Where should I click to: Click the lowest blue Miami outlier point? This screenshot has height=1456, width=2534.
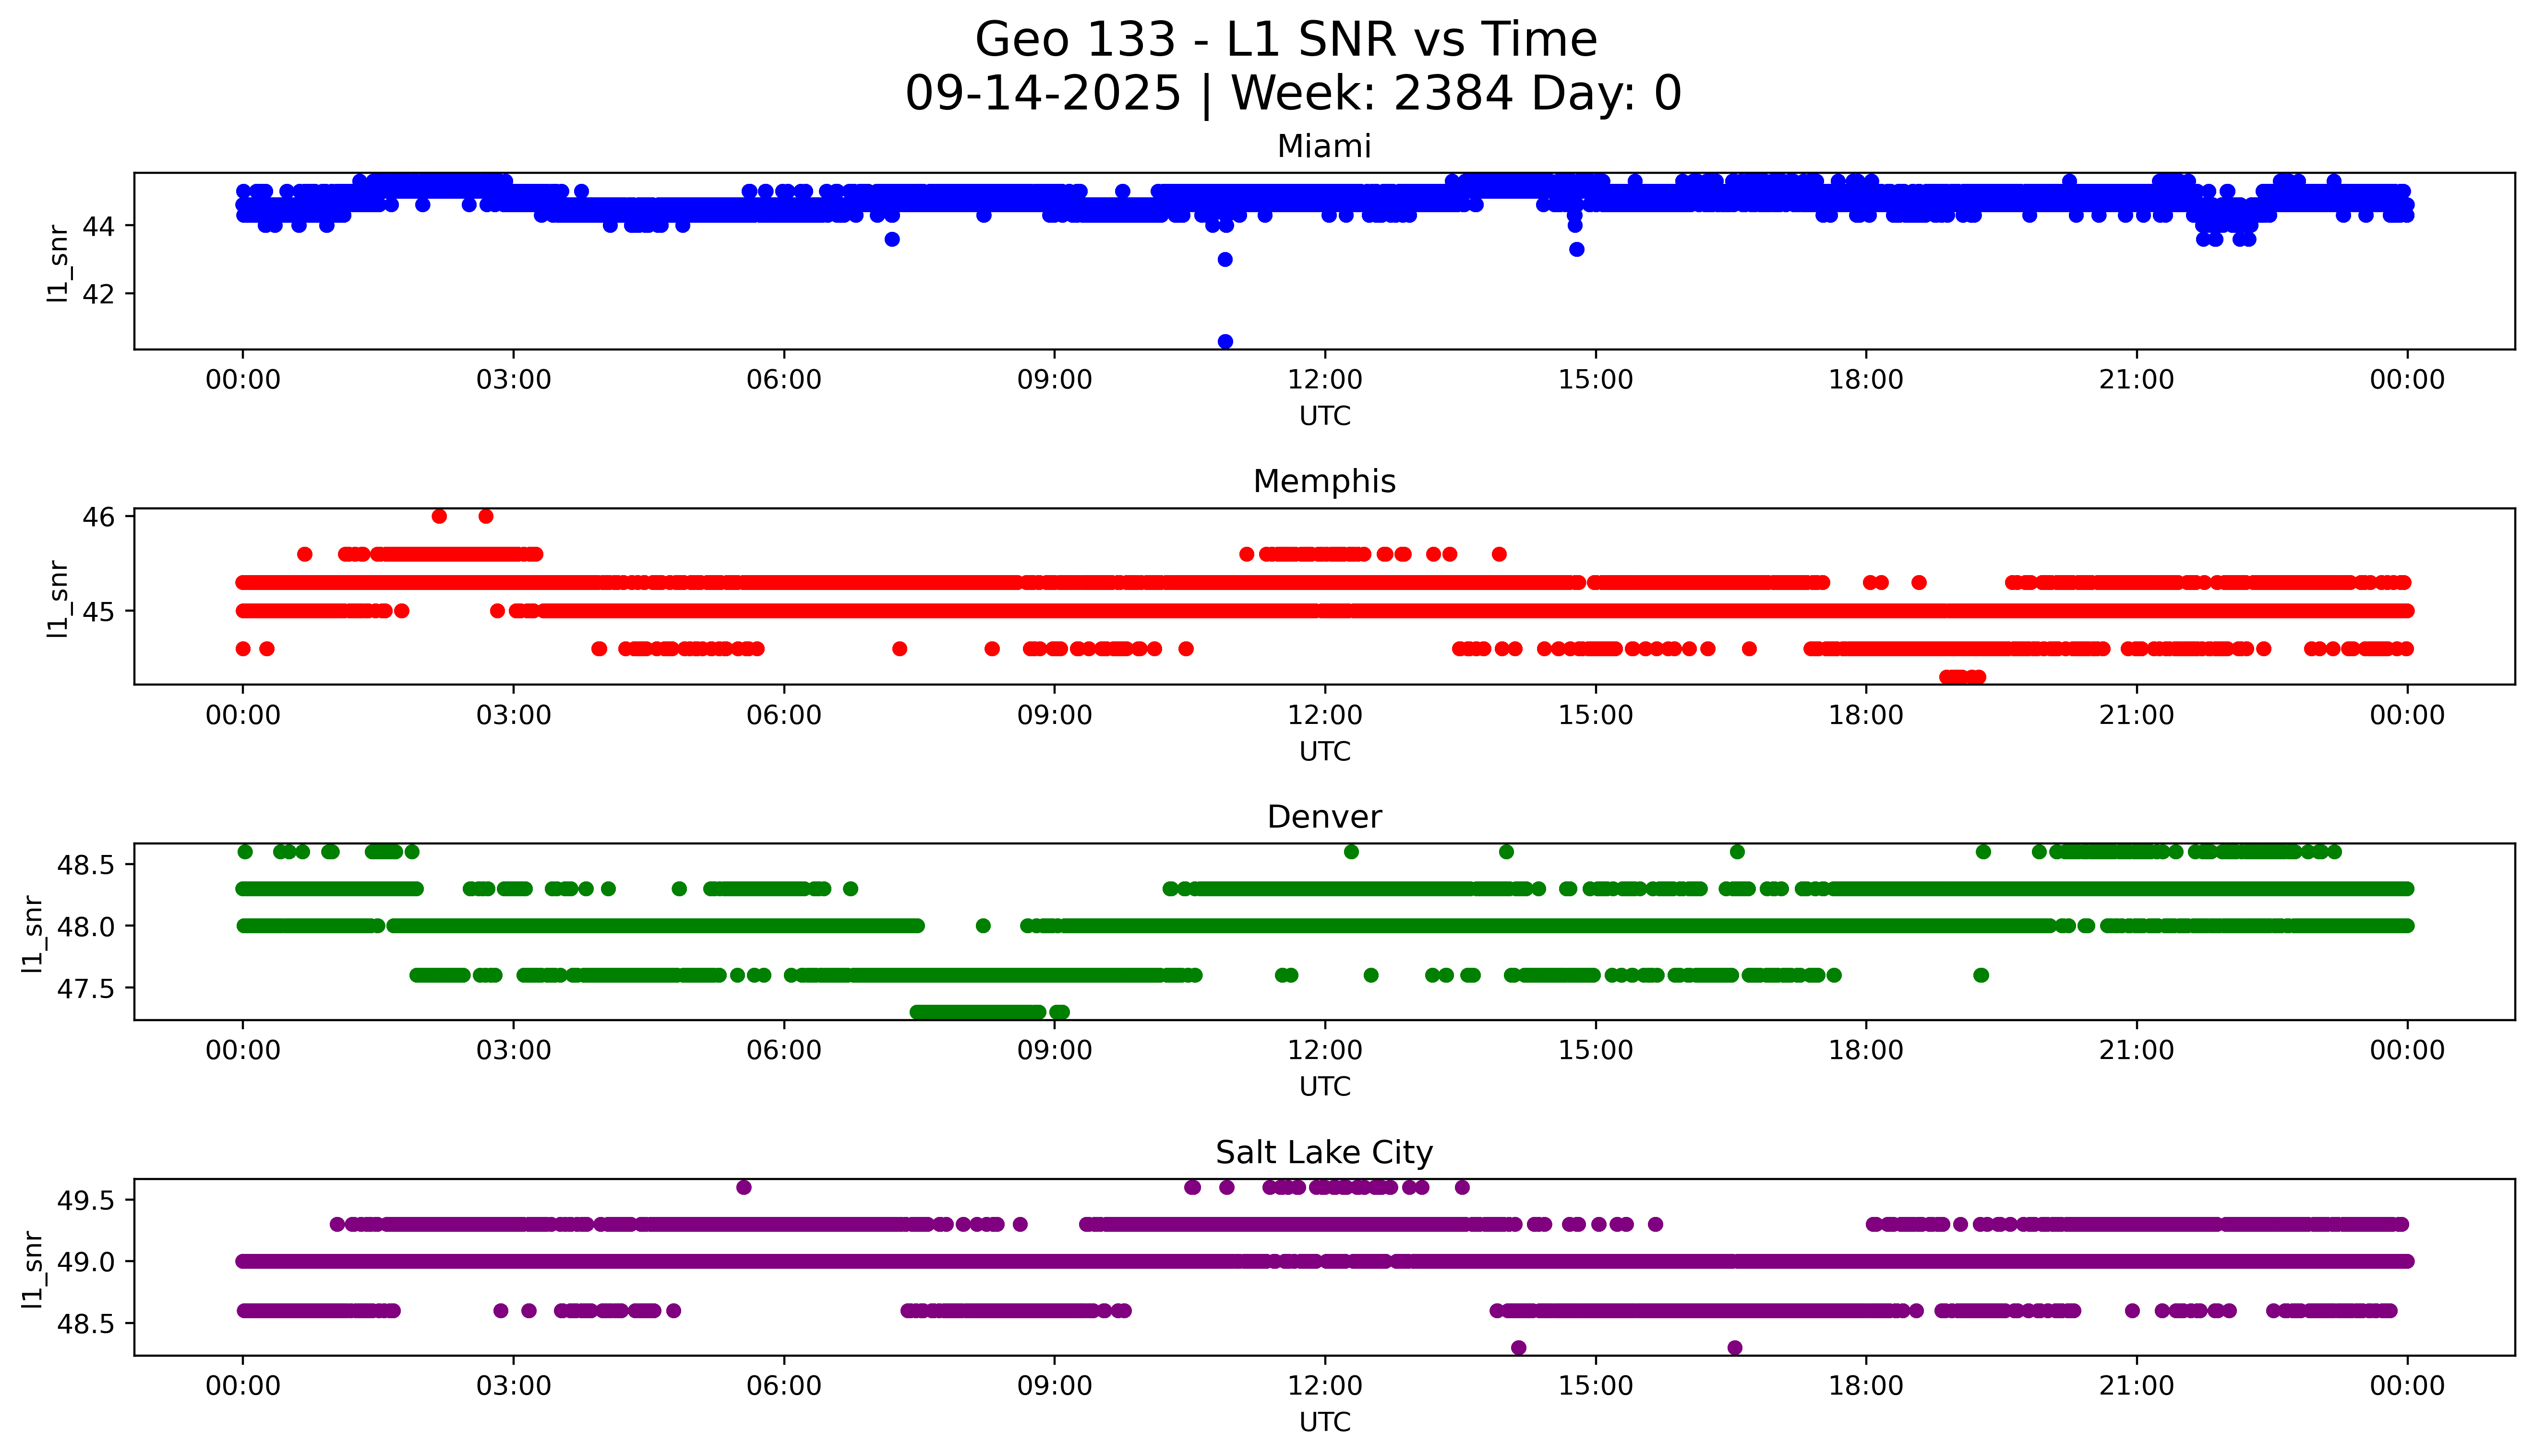pos(1225,342)
